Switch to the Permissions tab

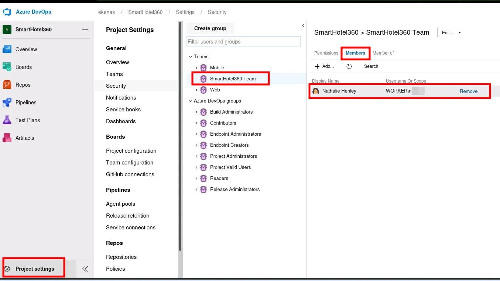pyautogui.click(x=326, y=53)
